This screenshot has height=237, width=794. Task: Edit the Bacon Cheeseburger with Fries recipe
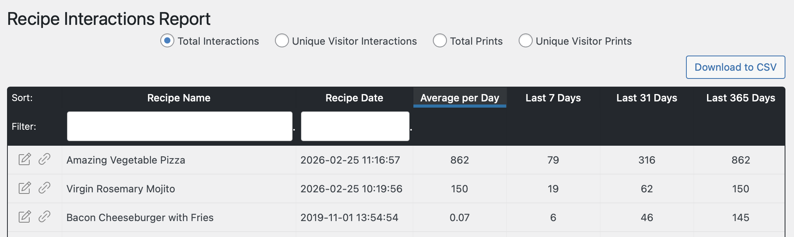(25, 217)
